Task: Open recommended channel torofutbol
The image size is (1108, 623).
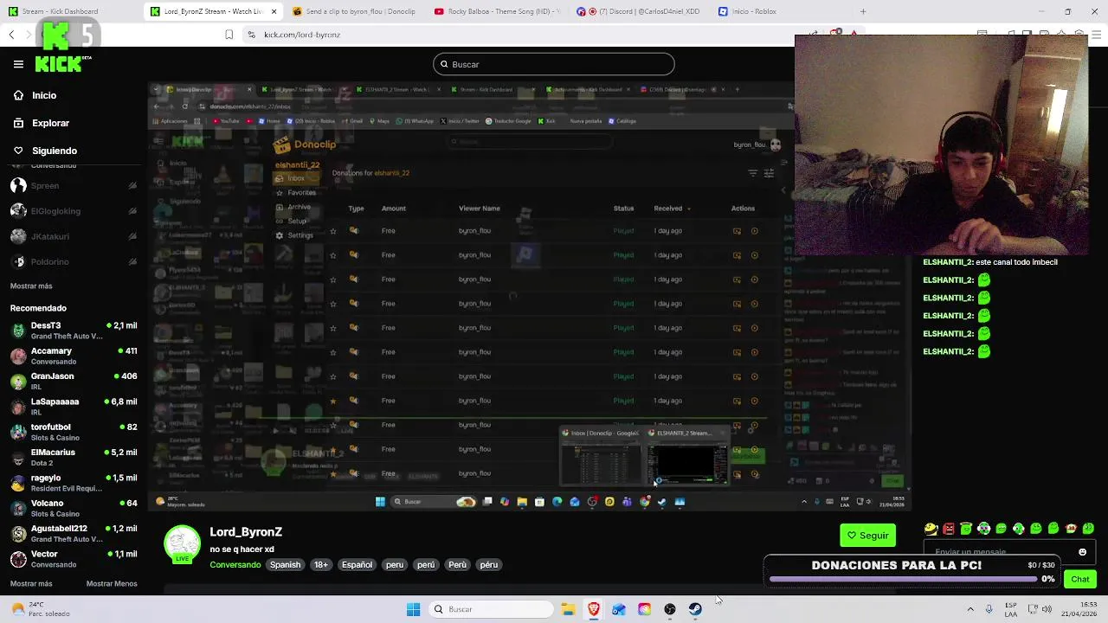Action: coord(74,432)
